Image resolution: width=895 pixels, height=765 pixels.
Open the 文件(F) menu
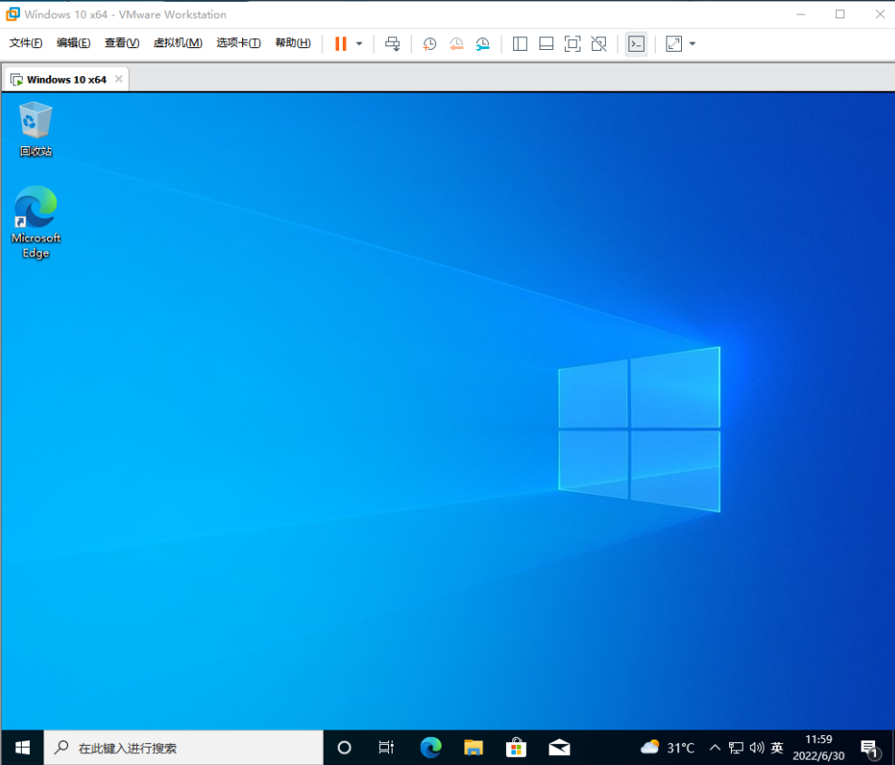25,43
